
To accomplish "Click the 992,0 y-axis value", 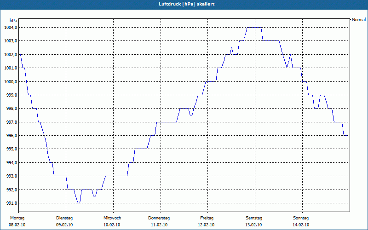I will coord(11,190).
